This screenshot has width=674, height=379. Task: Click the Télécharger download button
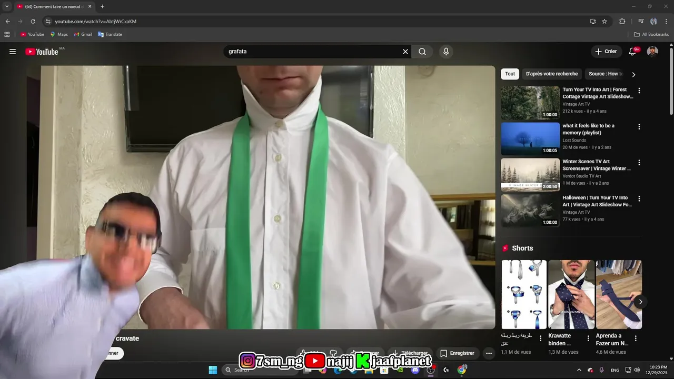click(x=410, y=353)
